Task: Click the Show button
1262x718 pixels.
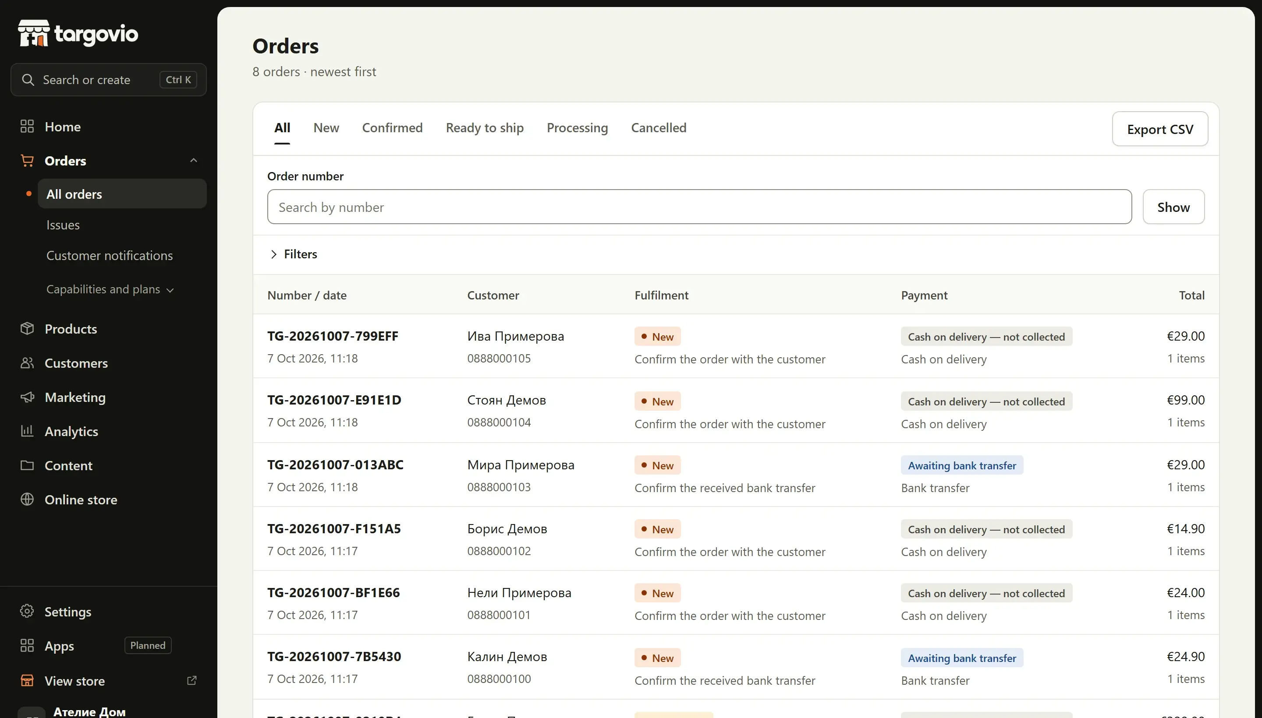Action: [x=1173, y=207]
